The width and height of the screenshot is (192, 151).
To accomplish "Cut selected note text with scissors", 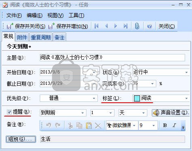I will (70, 125).
